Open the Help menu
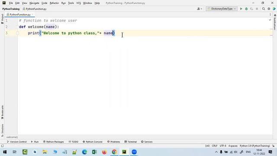This screenshot has width=277, height=156. click(x=97, y=3)
